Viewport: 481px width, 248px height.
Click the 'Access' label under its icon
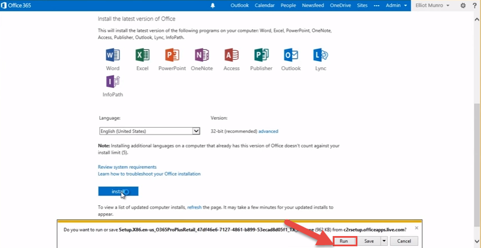(231, 68)
